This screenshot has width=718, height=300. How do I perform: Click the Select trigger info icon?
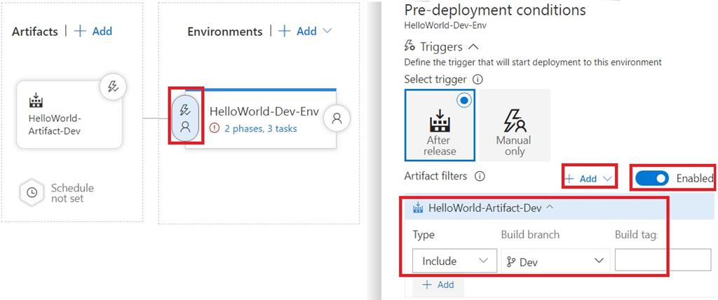pyautogui.click(x=478, y=80)
